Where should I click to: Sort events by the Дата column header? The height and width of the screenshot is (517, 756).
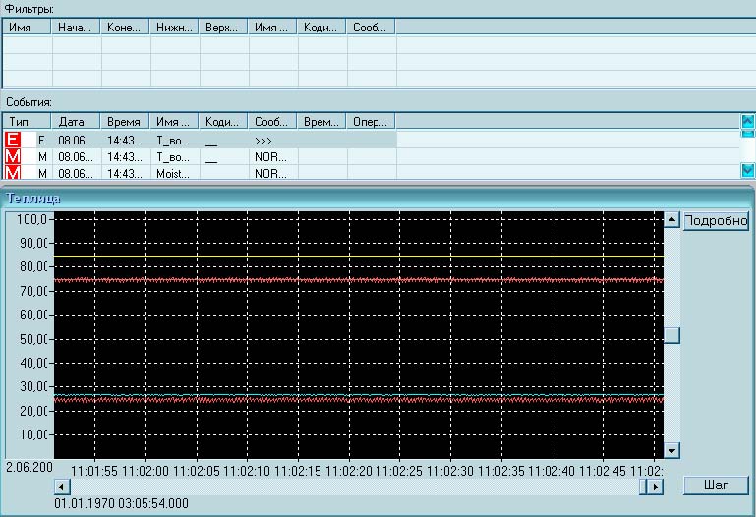tap(77, 122)
